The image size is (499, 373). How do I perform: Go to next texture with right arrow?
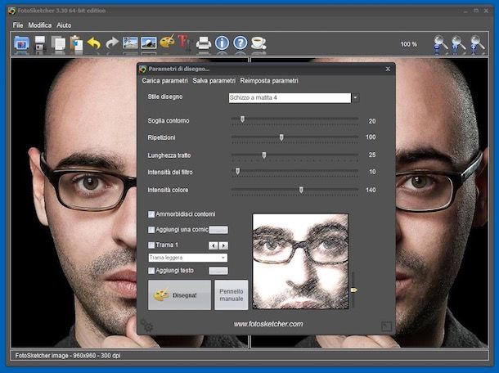[x=223, y=245]
